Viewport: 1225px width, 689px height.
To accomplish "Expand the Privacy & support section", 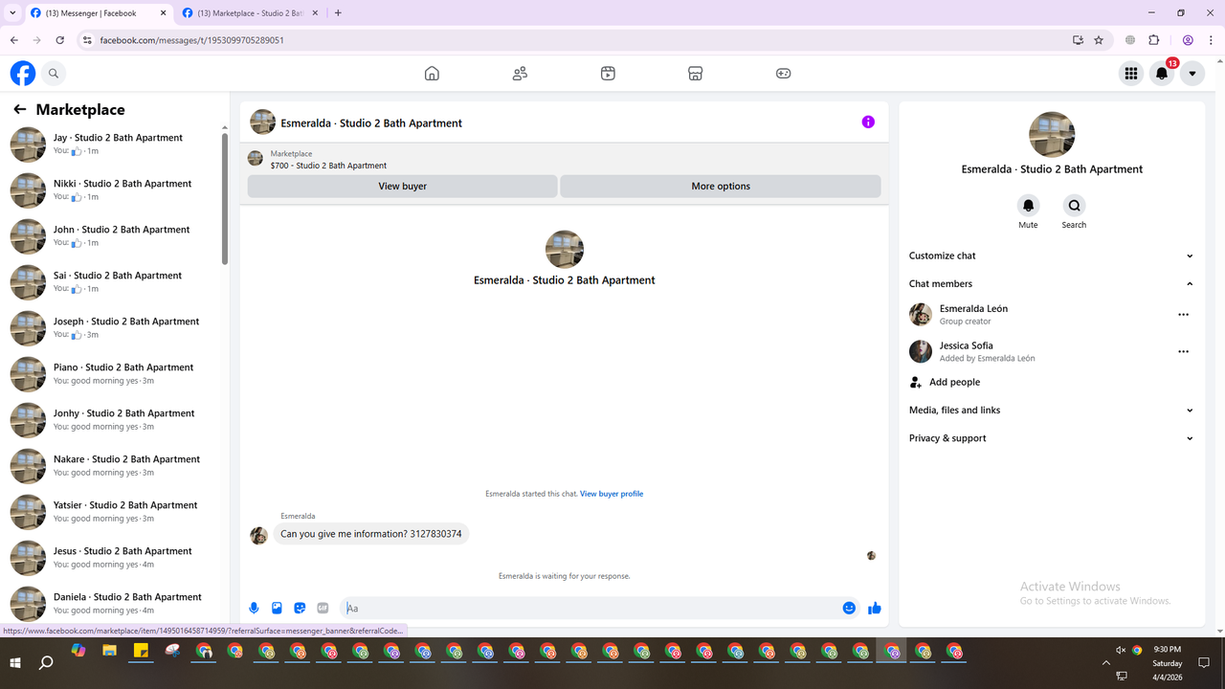I will [1051, 438].
